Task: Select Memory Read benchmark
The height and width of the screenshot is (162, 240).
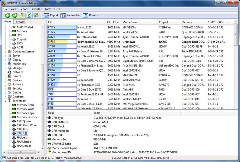Action: coord(25,105)
